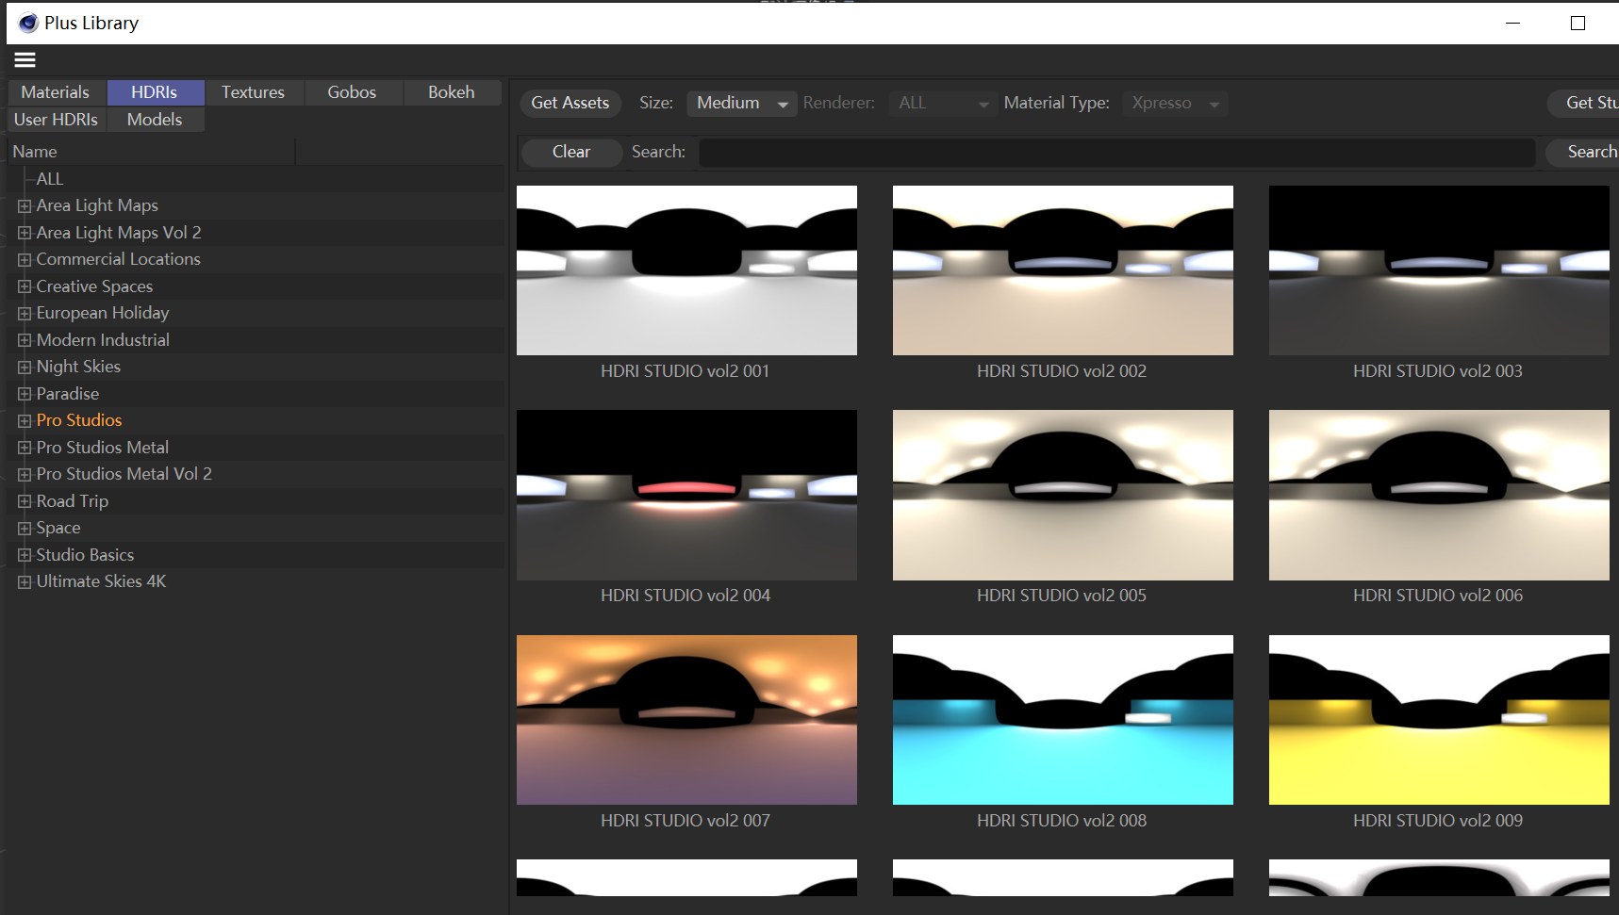Expand the Ultimate Skies 4K category

coord(25,581)
